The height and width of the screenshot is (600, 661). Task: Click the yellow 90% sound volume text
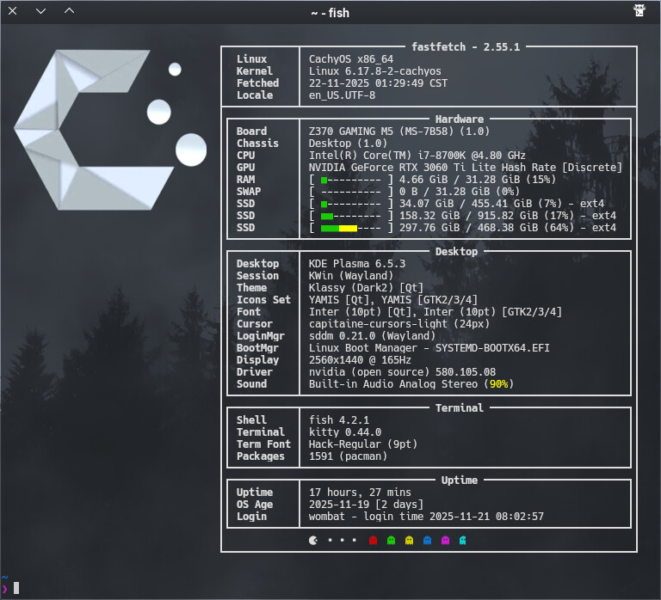coord(496,384)
